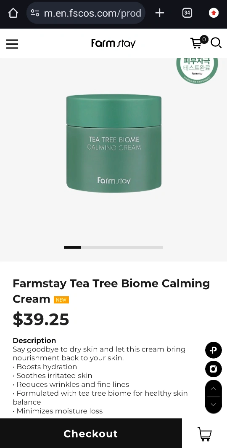Tap the Checkout button
The image size is (227, 448).
tap(91, 433)
